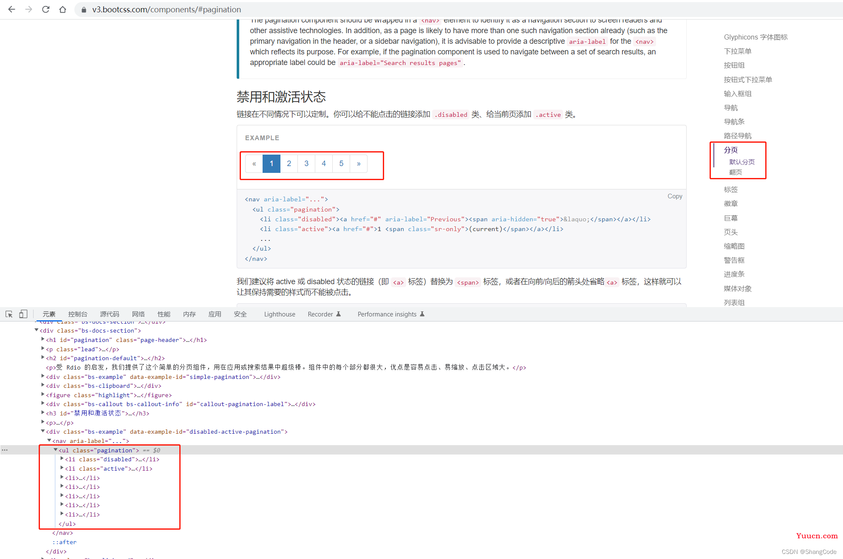This screenshot has width=843, height=559.
Task: Expand the h3 禁用和激活状态 node
Action: tap(43, 413)
